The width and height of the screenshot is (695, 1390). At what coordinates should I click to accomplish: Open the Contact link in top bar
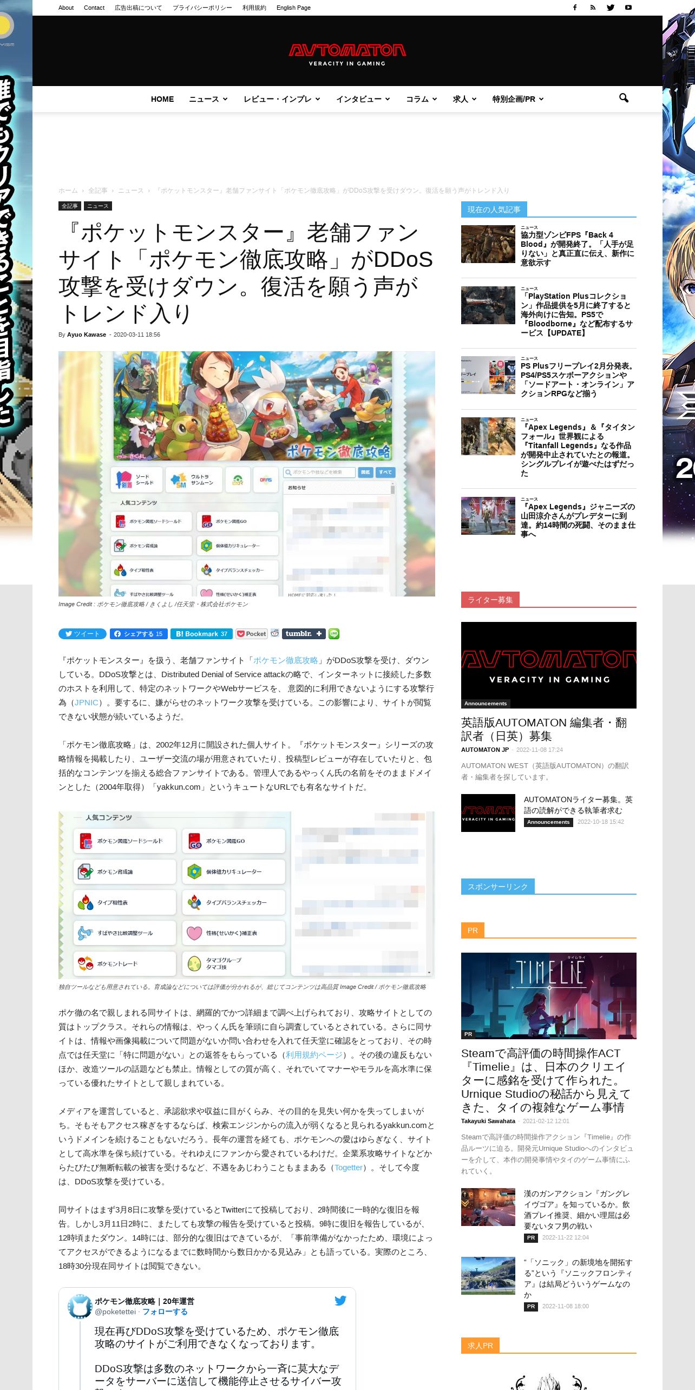(94, 8)
